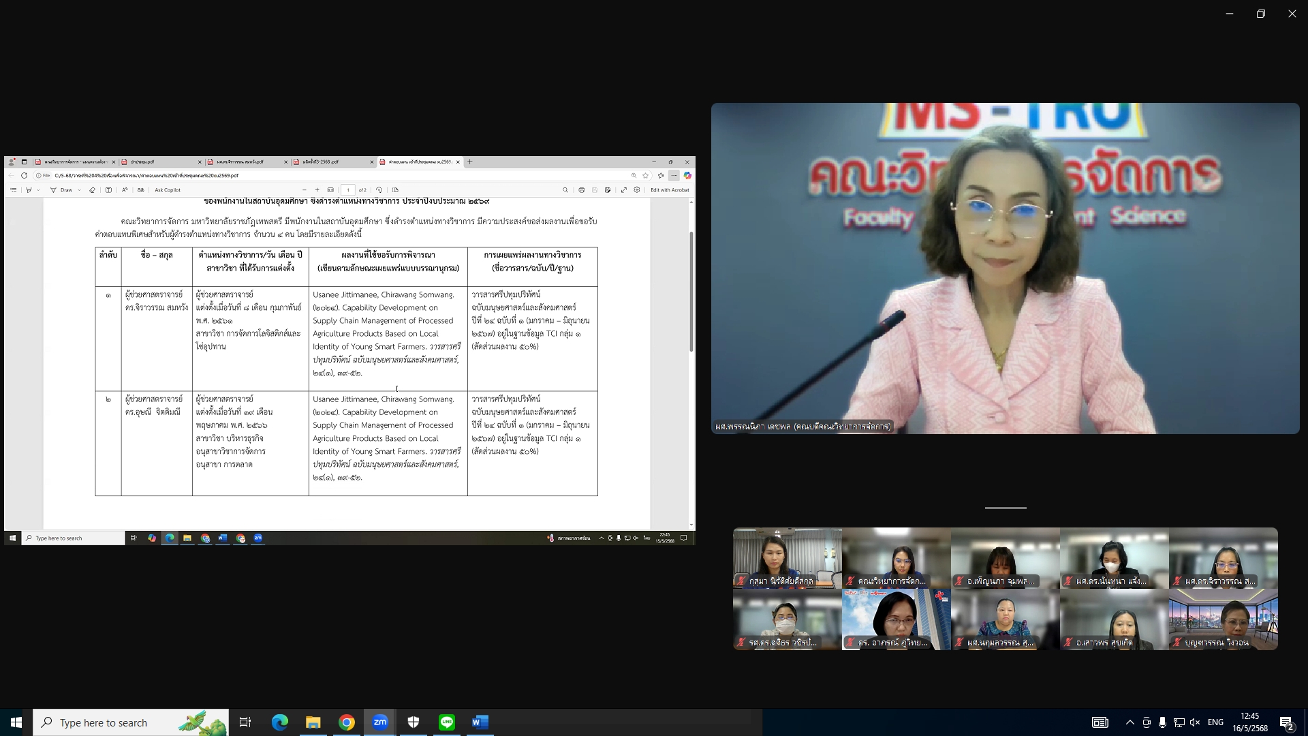Switch to the มติครั้งที่3-2568.pdf browser tab
Screen dimensions: 1308x736
click(320, 162)
